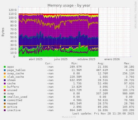This screenshot has height=120, width=138.
Task: Select the 'swap' legend label
Action: [x=11, y=94]
